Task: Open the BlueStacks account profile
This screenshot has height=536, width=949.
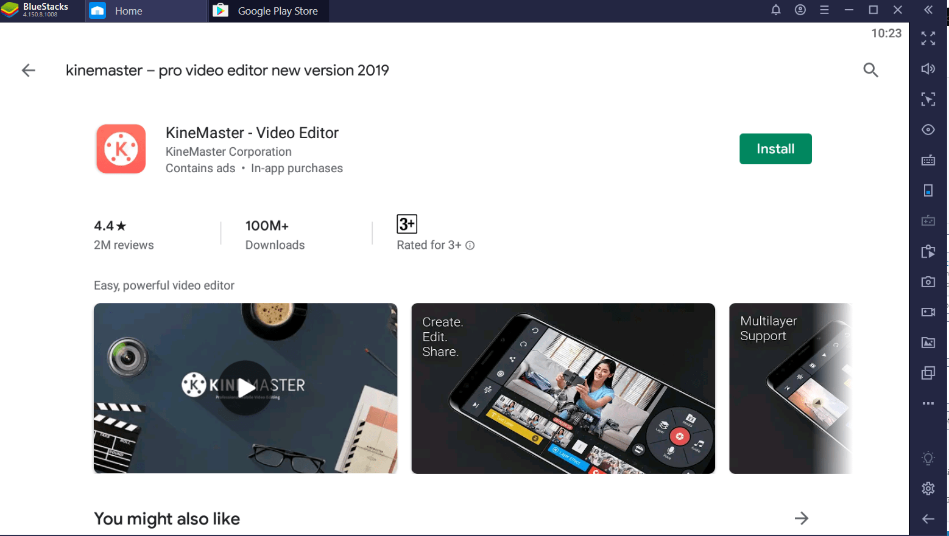Action: tap(800, 10)
